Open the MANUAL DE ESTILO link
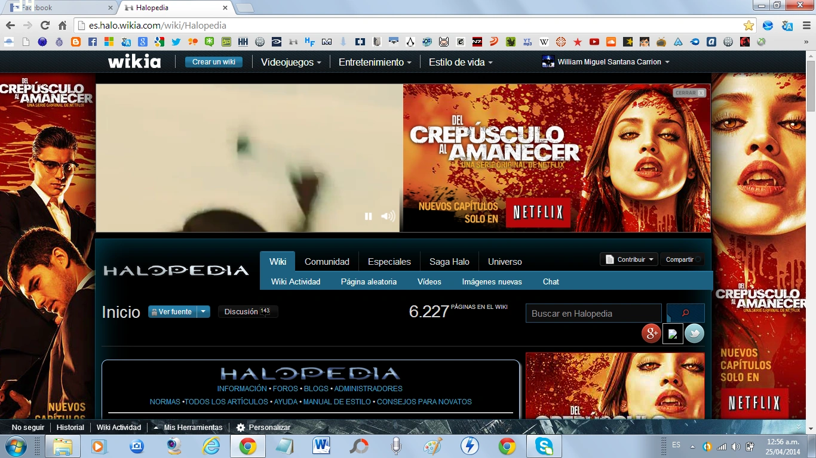The width and height of the screenshot is (816, 458). tap(337, 401)
